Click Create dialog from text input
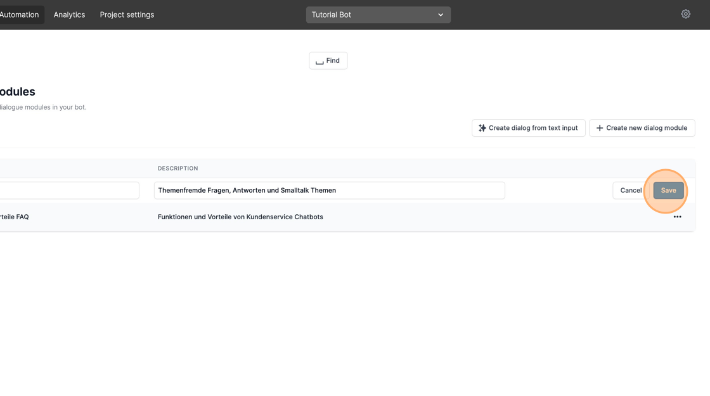The height and width of the screenshot is (396, 710). [529, 128]
